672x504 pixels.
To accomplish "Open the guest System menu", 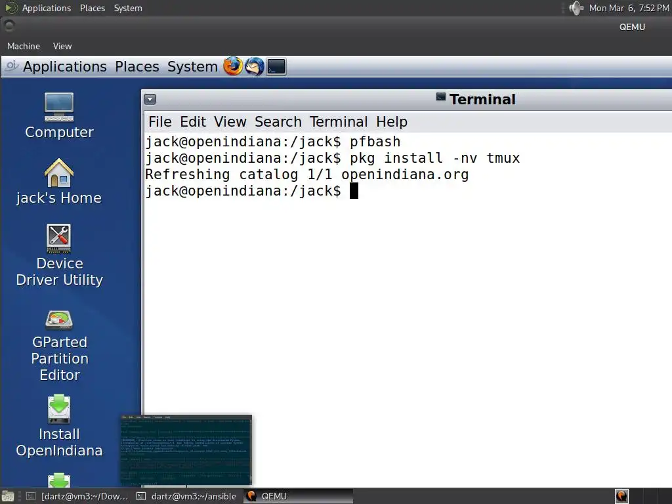I will point(192,66).
